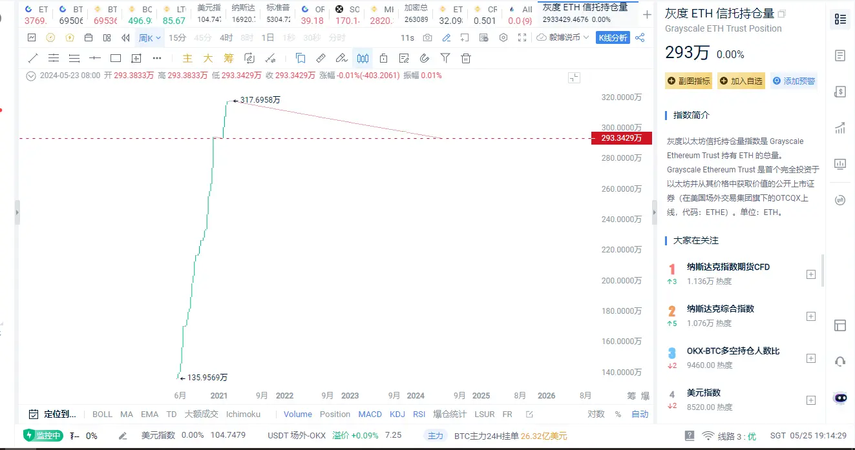The height and width of the screenshot is (450, 855).
Task: Select the ruler measuring tool
Action: point(321,58)
